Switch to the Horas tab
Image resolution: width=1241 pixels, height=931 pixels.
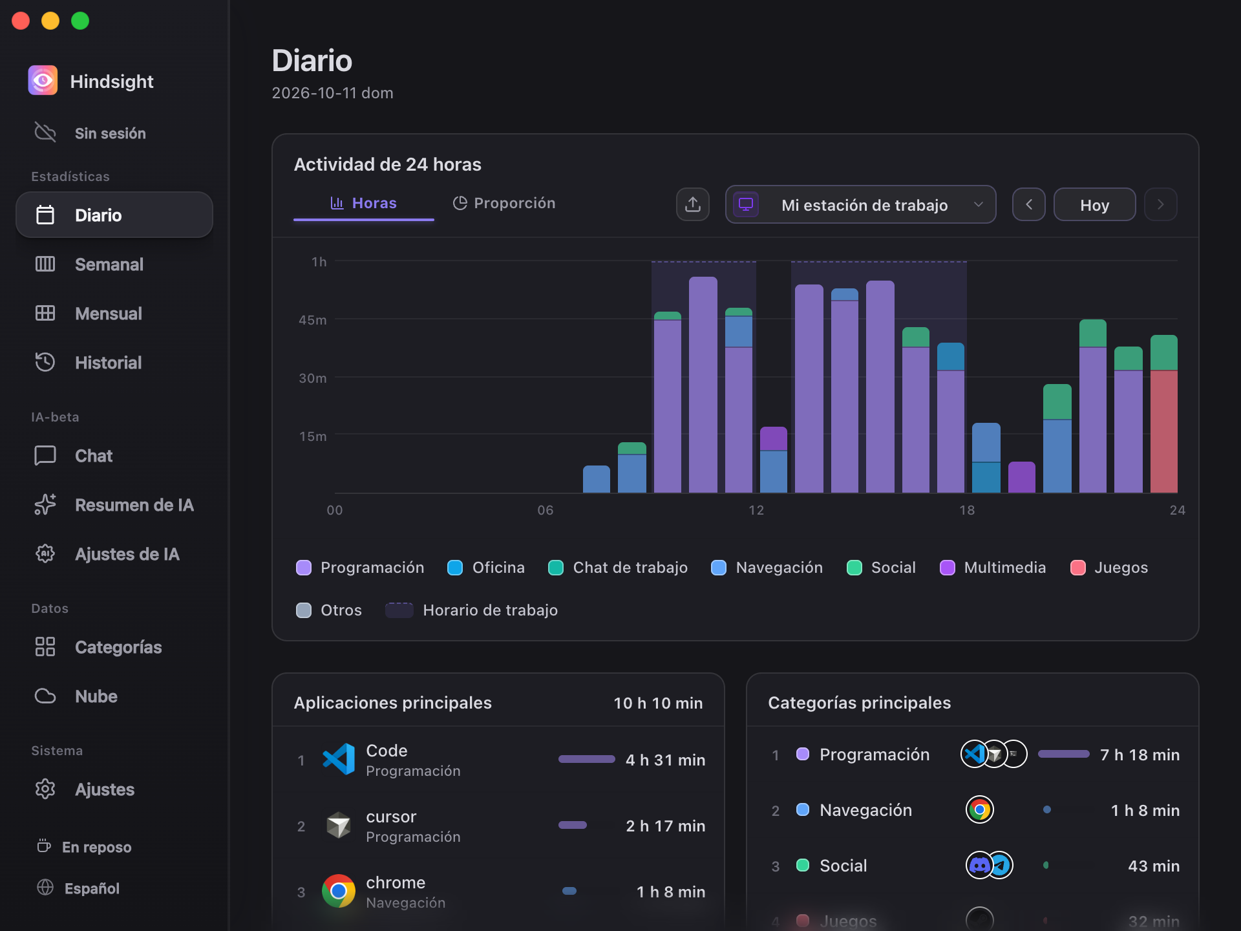[364, 203]
